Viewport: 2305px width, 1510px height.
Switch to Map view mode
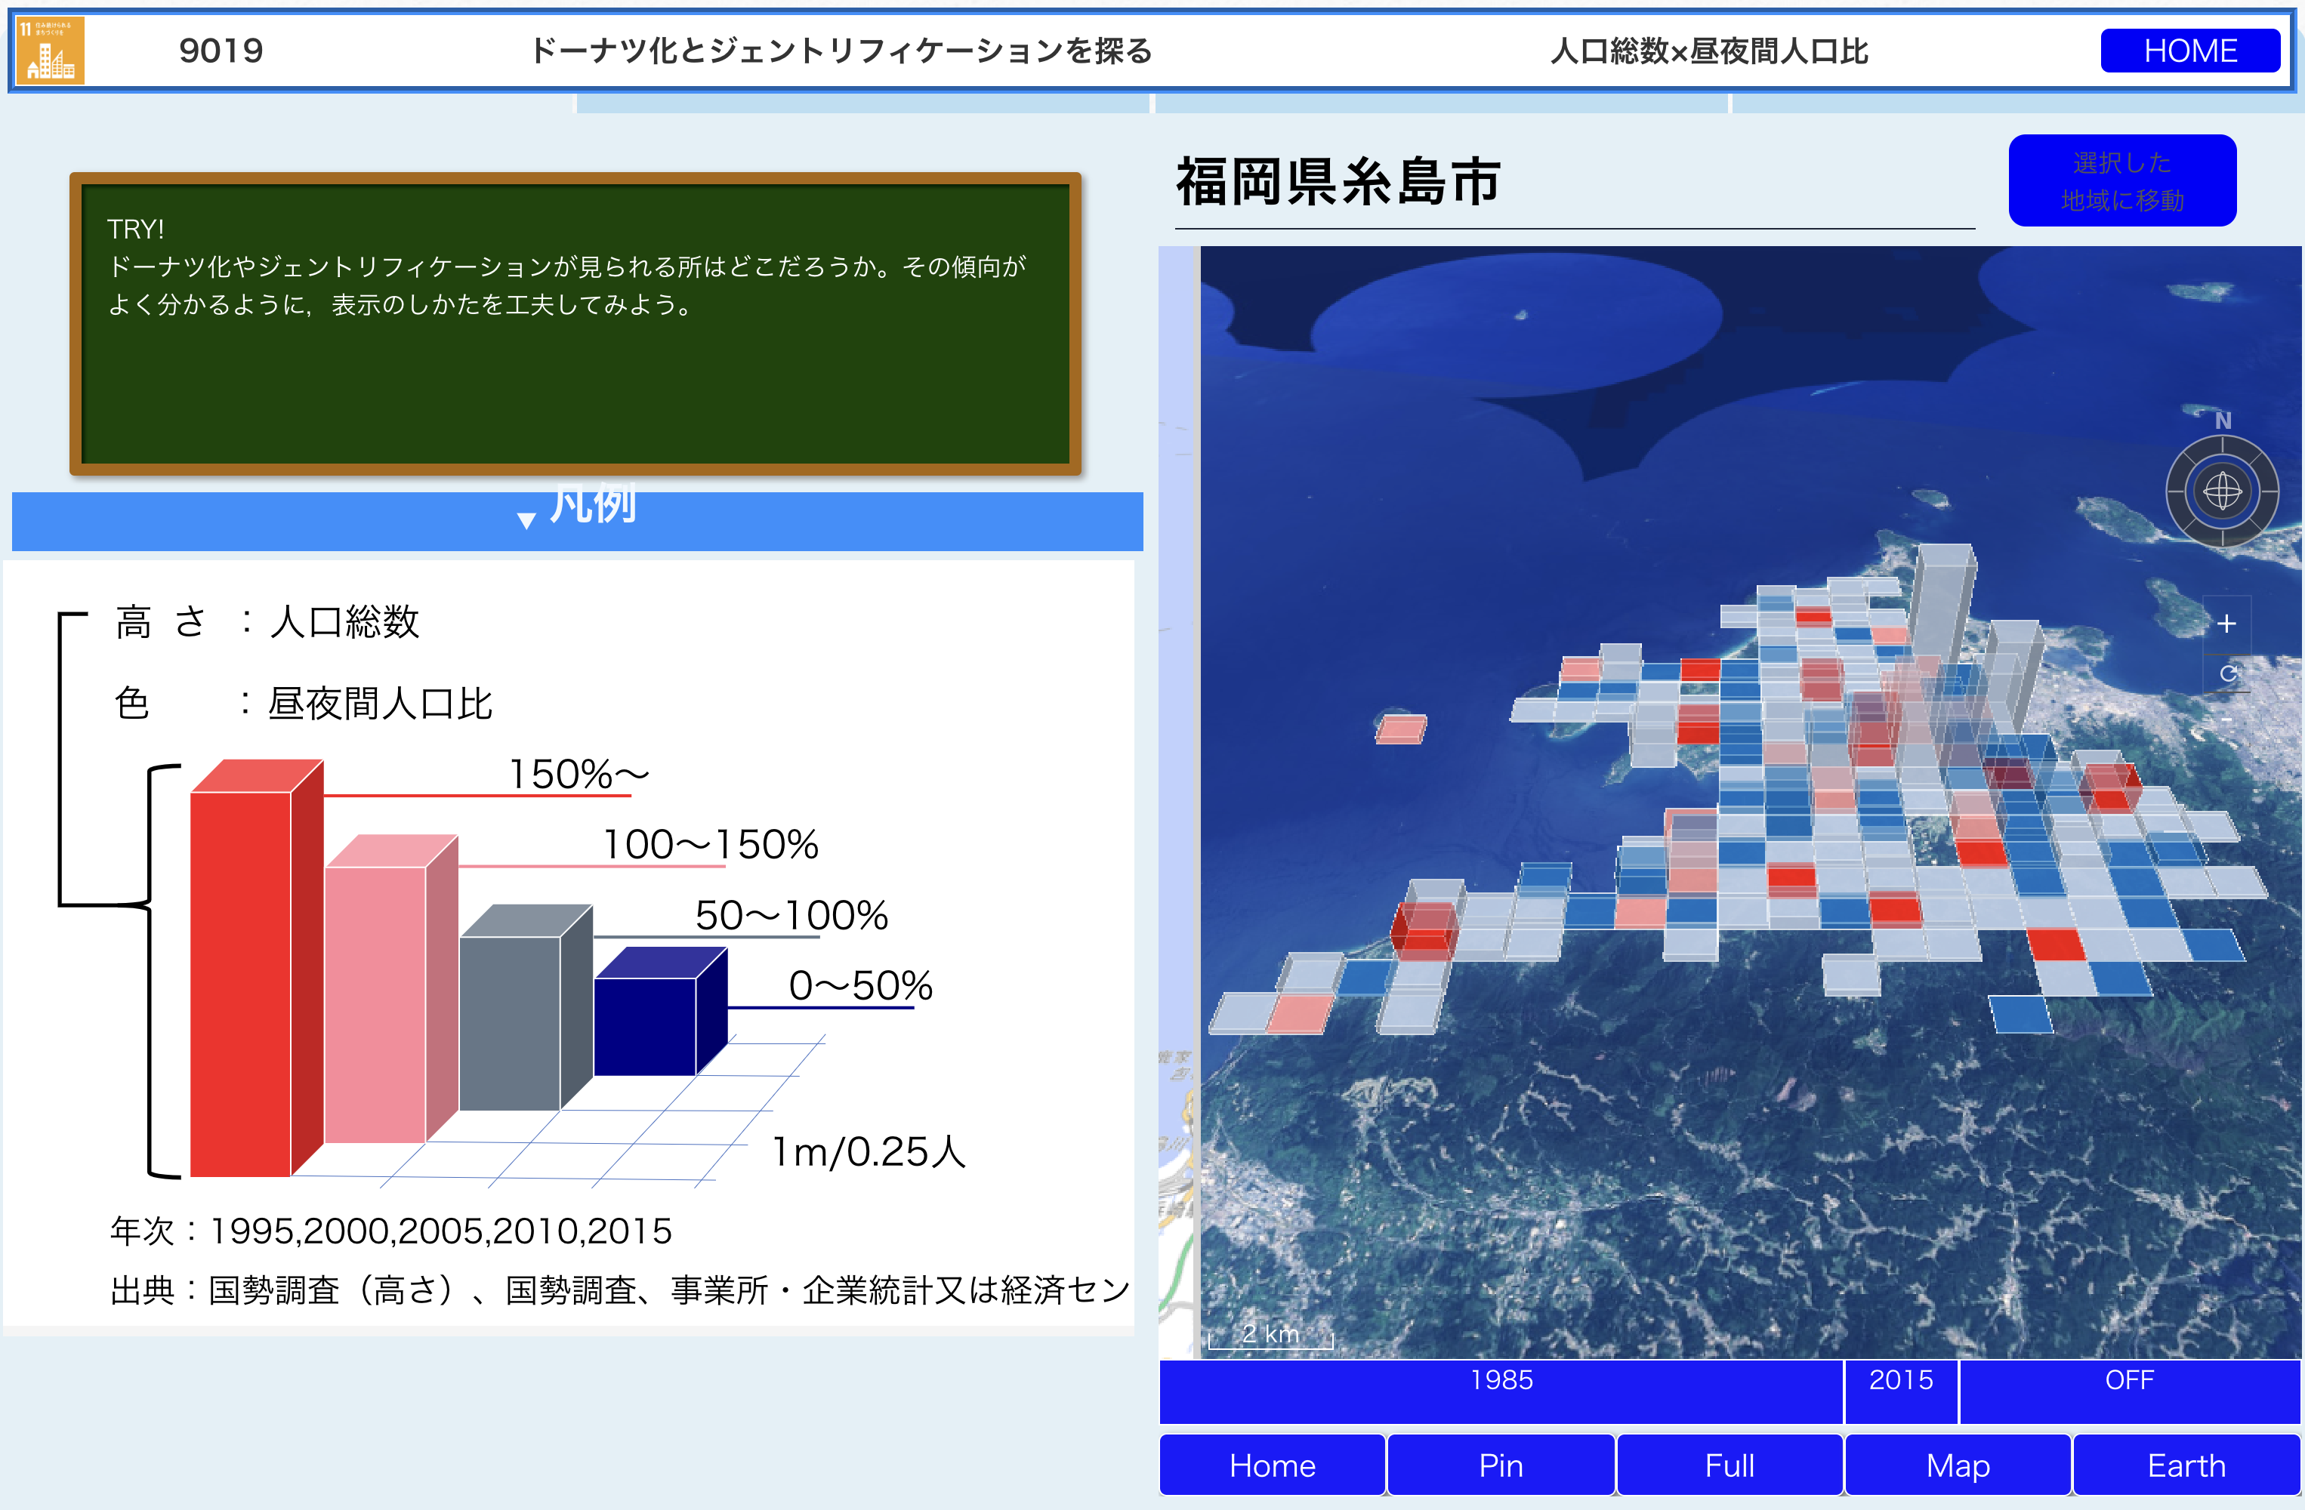(1958, 1465)
